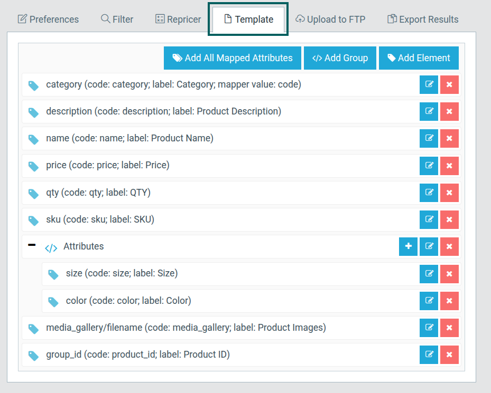The image size is (491, 393).
Task: Click the size row text
Action: [x=122, y=274]
